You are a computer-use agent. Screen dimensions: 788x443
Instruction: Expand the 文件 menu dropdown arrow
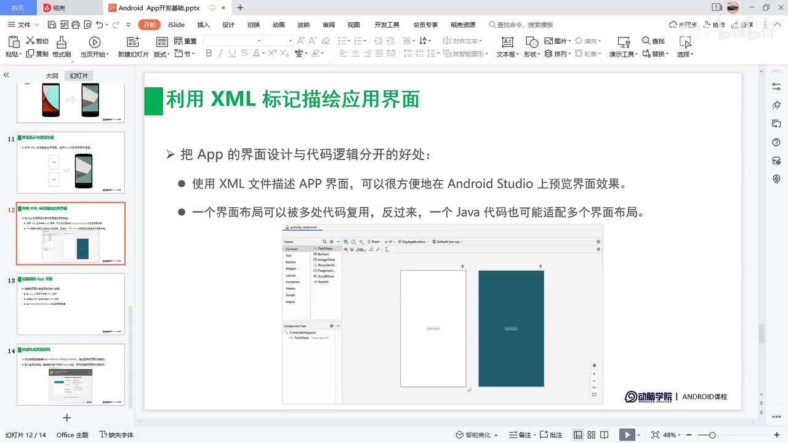pos(37,25)
